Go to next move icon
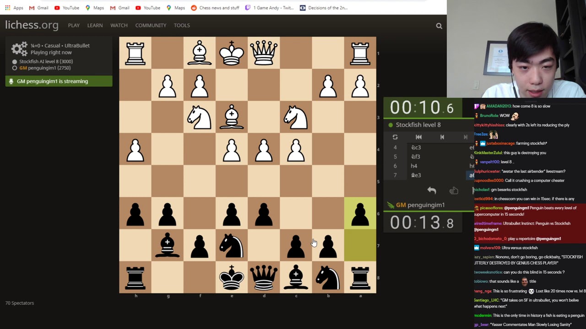The width and height of the screenshot is (586, 329). (x=465, y=137)
